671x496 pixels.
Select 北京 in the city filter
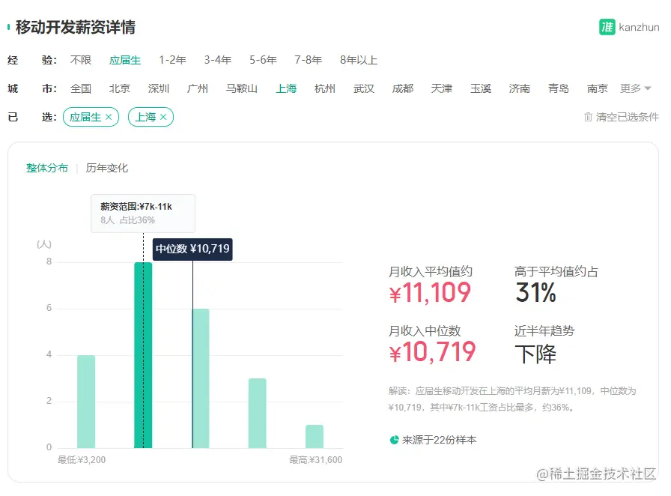pyautogui.click(x=120, y=88)
